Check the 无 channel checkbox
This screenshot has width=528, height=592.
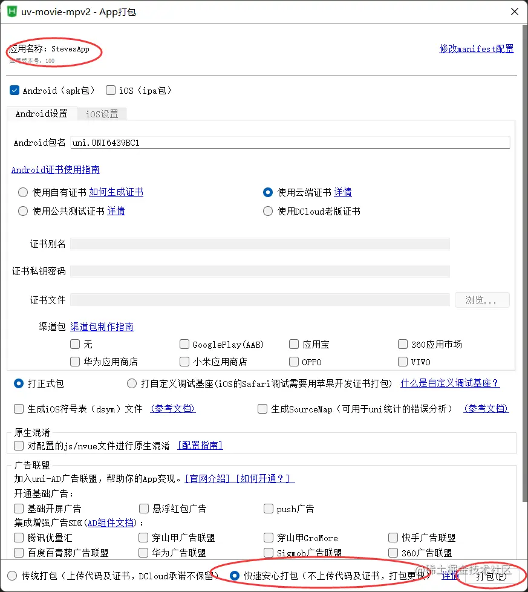click(75, 344)
